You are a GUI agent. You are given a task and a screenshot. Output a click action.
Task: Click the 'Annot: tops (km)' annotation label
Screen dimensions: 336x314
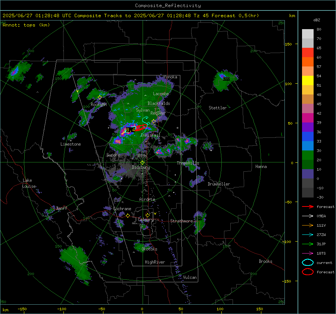point(26,25)
